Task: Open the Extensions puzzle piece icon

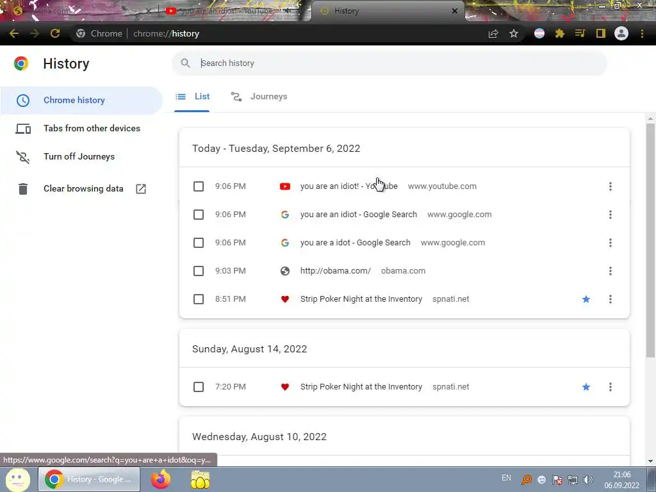Action: (x=560, y=33)
